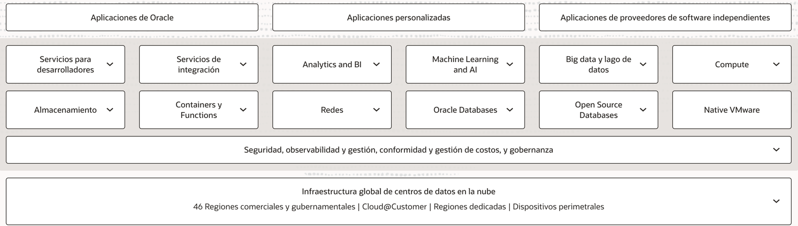Expand Machine Learning and AI chevron
798x226 pixels.
(510, 64)
